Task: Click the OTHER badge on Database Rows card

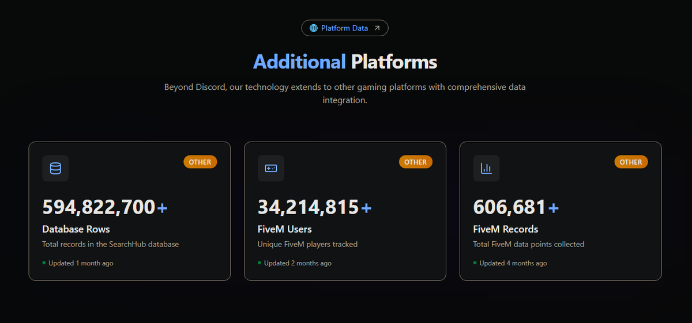Action: point(200,162)
